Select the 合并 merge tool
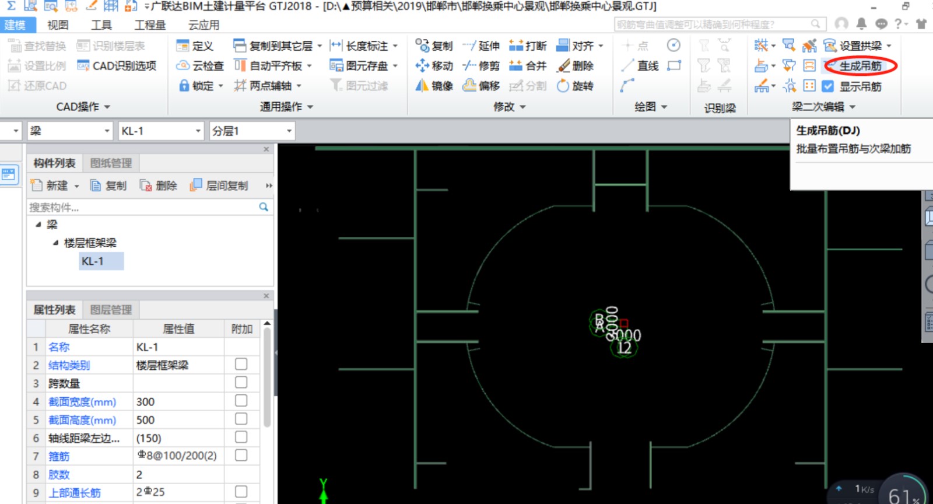The image size is (933, 504). [528, 66]
